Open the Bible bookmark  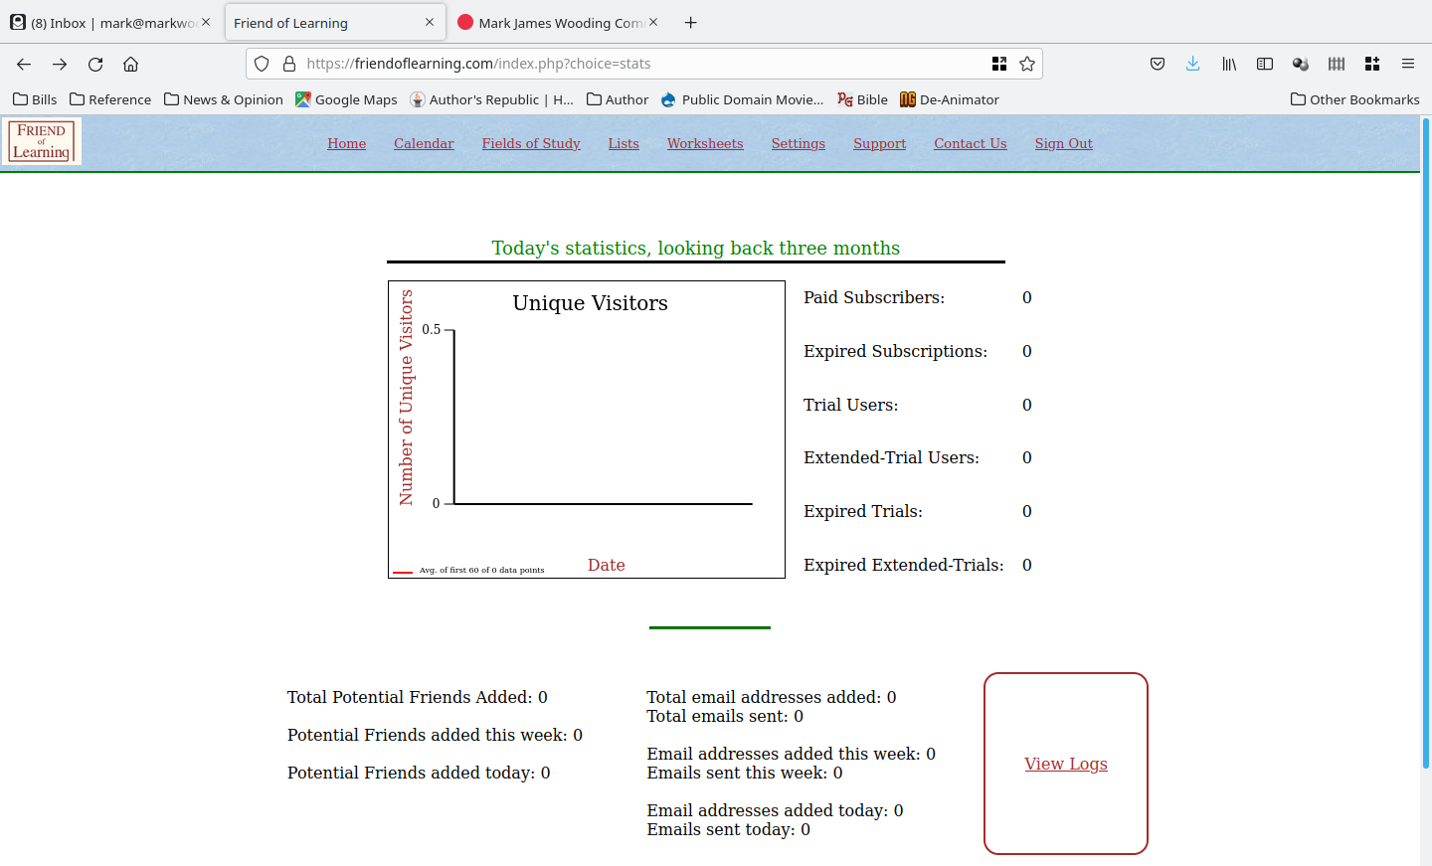pyautogui.click(x=862, y=99)
